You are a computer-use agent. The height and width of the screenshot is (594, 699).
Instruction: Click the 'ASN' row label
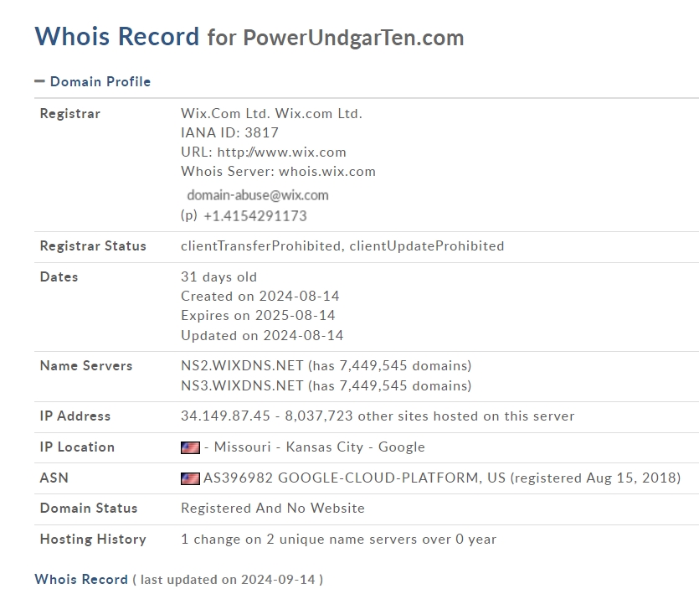point(54,478)
